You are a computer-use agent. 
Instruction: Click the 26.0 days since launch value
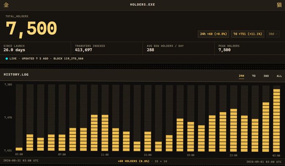[14, 50]
